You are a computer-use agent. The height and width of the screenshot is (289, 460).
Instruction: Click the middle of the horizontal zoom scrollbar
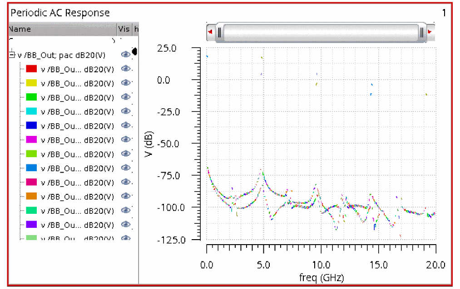click(320, 32)
